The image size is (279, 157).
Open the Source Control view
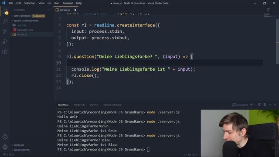coord(5,31)
